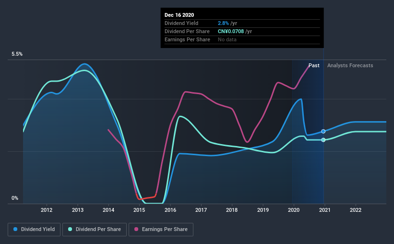394x244 pixels.
Task: Click the 2021 x-axis label
Action: tap(324, 210)
